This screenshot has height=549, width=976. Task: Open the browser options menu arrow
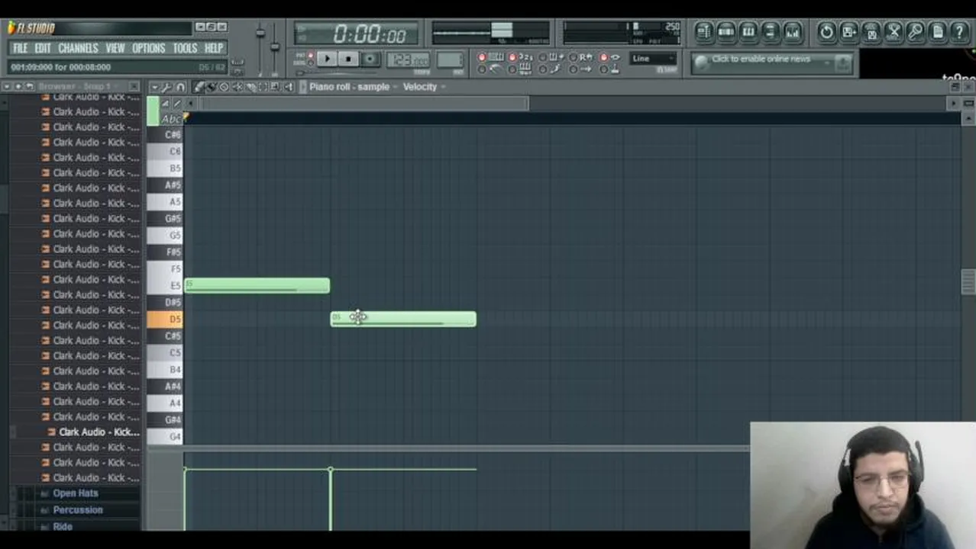pyautogui.click(x=7, y=86)
